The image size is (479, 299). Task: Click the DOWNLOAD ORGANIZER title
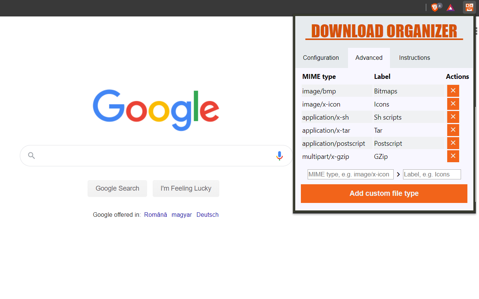coord(384,31)
